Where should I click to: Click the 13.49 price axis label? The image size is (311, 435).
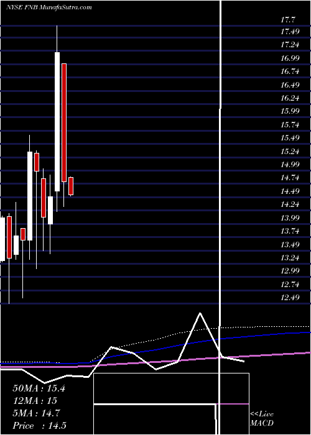(290, 245)
